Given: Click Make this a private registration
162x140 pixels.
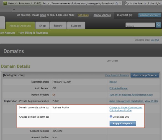Looking at the screenshot, I should click(126, 101).
